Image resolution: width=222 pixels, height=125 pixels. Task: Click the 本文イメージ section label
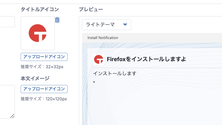[35, 78]
